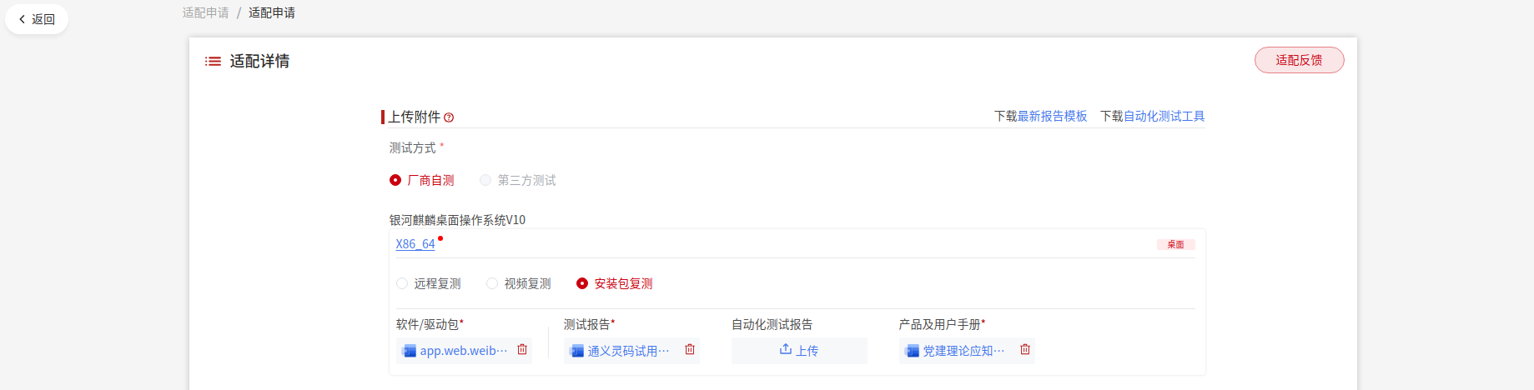
Task: Select the 厂商自测 radio option
Action: pos(395,180)
